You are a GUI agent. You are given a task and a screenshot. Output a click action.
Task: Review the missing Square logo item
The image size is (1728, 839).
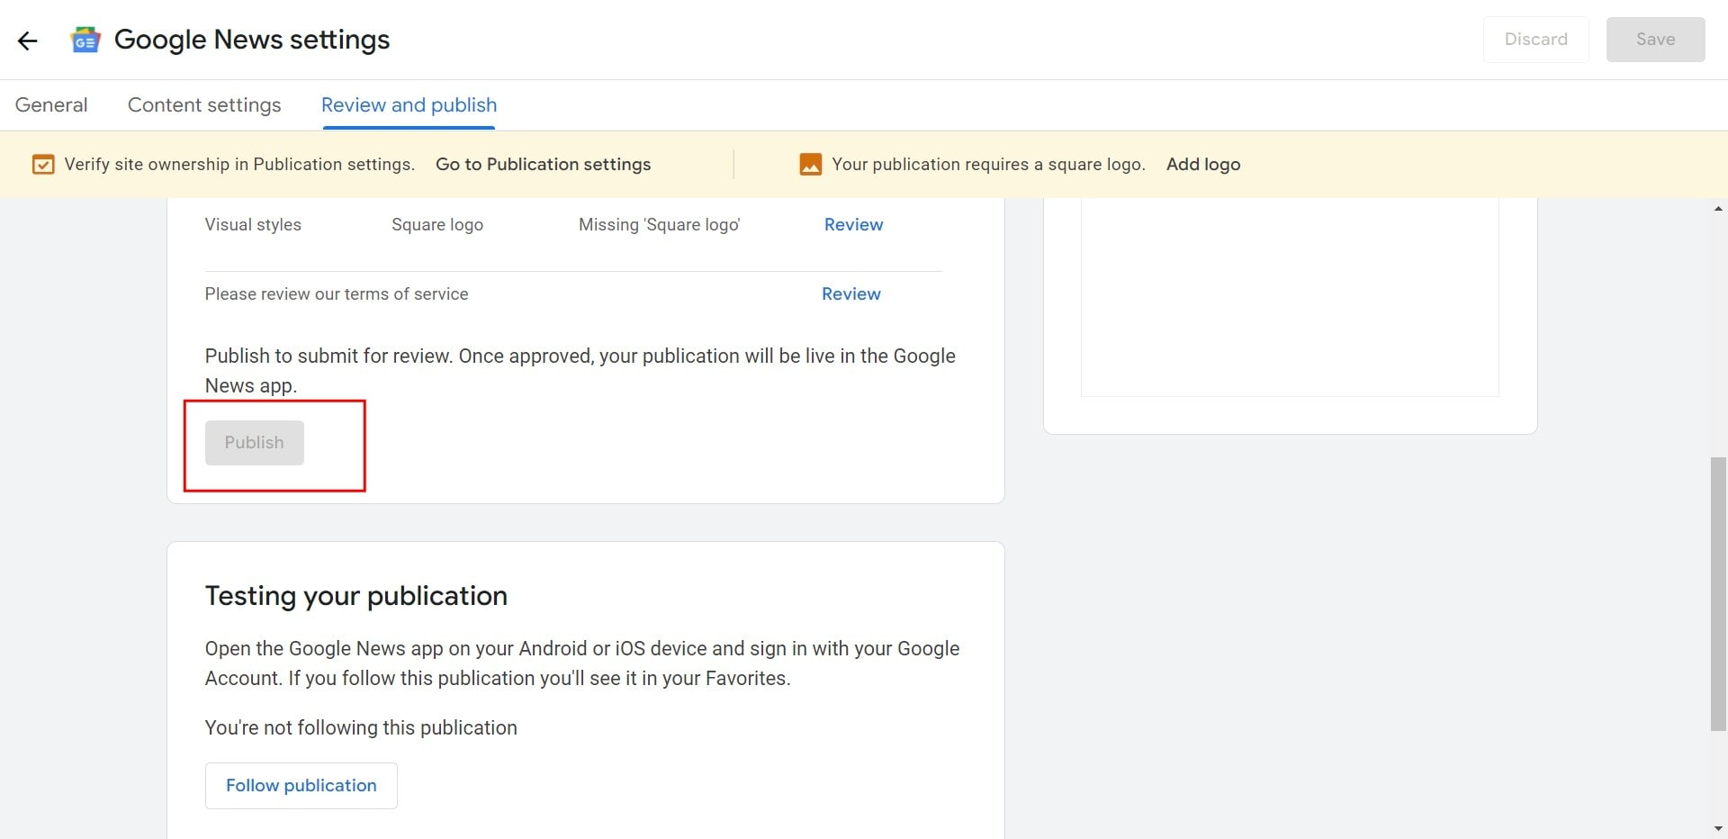point(853,225)
